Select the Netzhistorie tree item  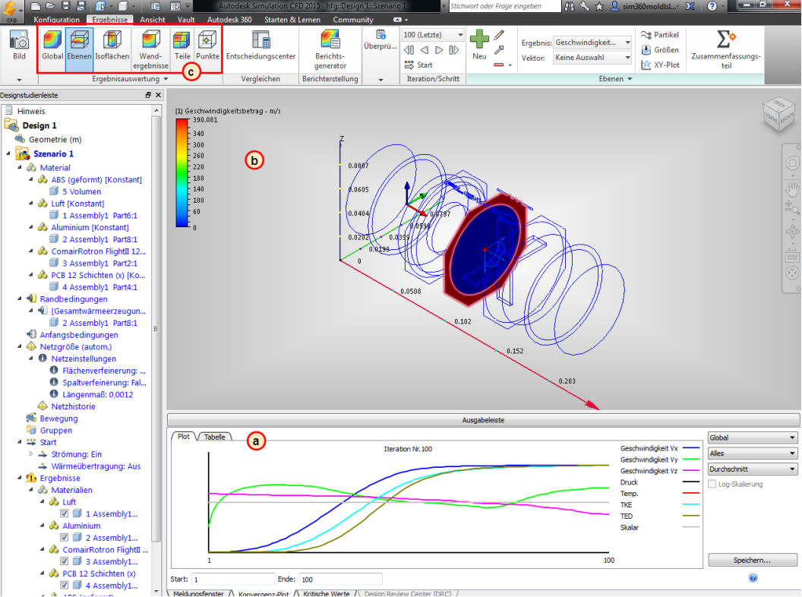73,406
